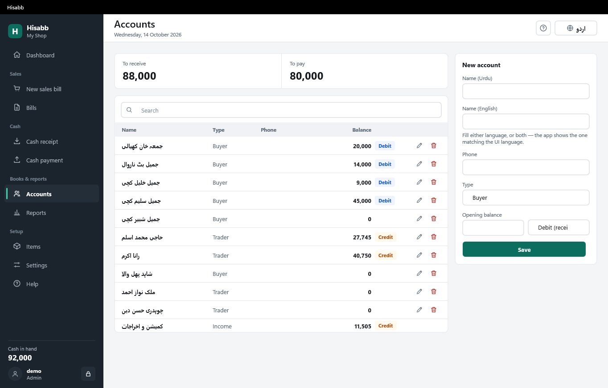Click the lock icon next to demo user
Screen dimensions: 608x388
[x=88, y=374]
